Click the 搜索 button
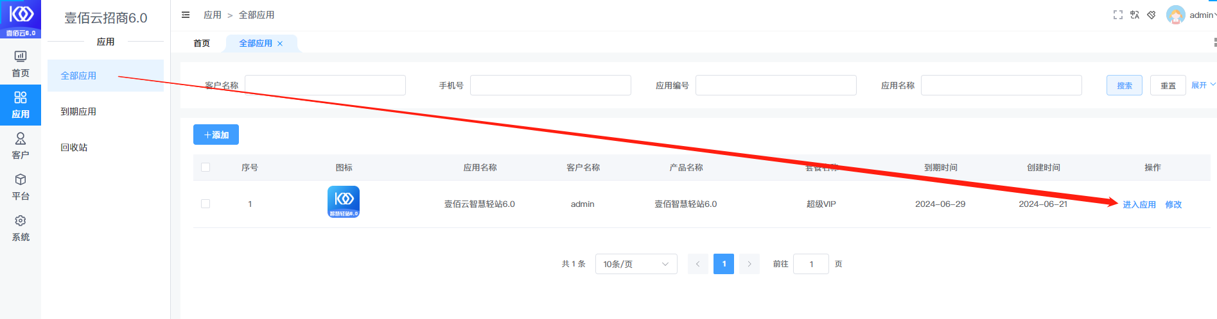 pyautogui.click(x=1125, y=85)
